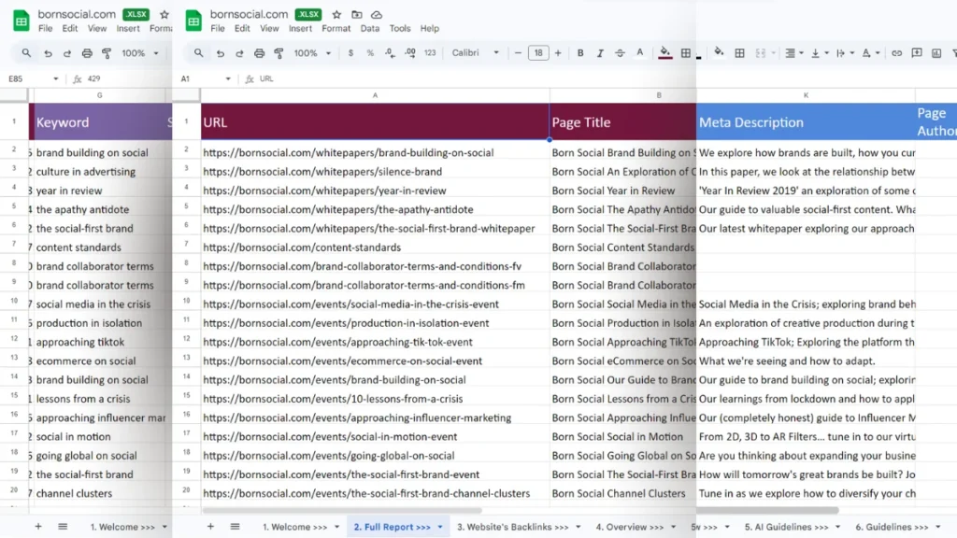
Task: Open the content-standards URL cell link
Action: pos(301,248)
